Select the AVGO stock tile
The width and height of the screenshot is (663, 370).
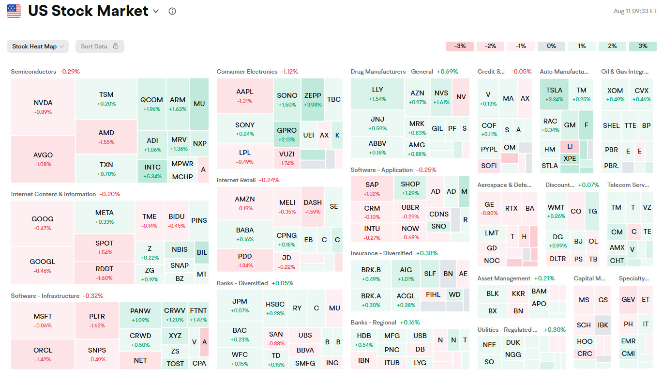coord(43,159)
